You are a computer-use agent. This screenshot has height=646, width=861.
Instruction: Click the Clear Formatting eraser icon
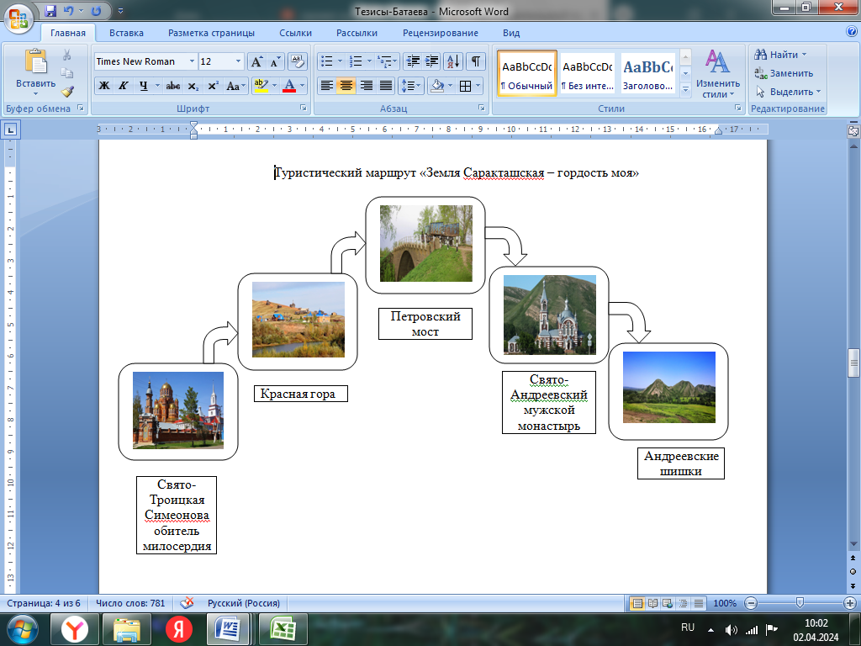point(297,61)
